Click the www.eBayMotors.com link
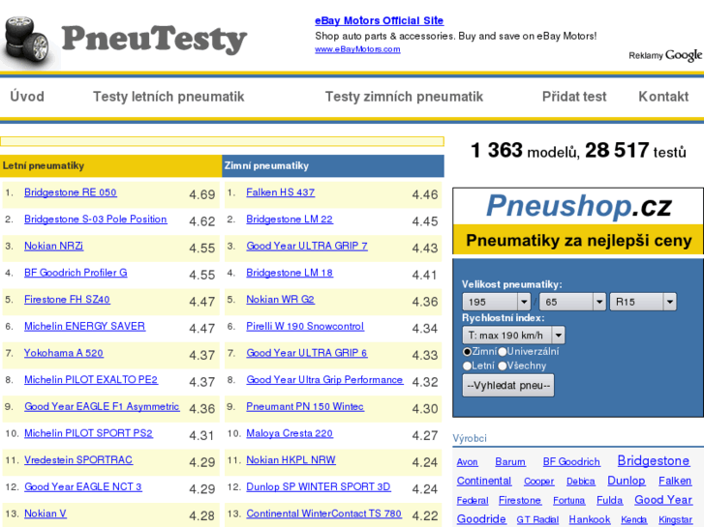 [x=357, y=49]
